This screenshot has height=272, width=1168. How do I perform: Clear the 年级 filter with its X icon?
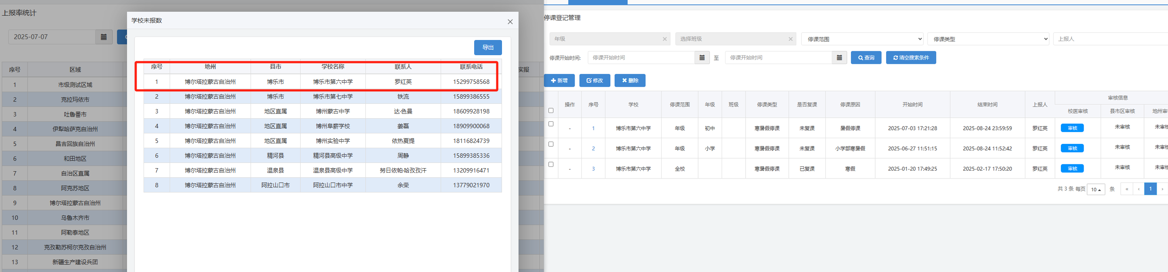664,40
